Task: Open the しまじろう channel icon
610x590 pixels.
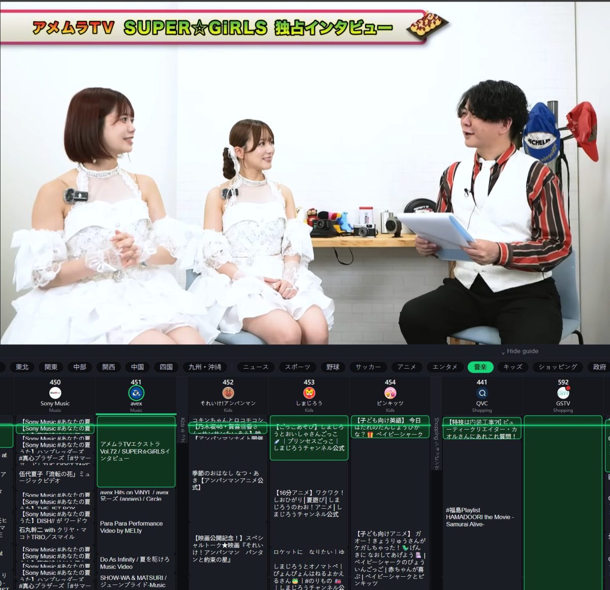Action: (x=309, y=393)
